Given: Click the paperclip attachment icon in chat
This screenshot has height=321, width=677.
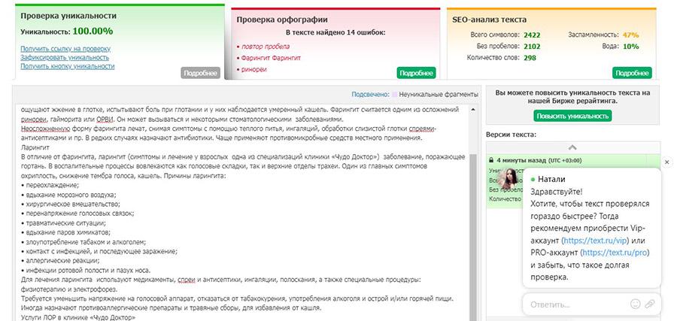Looking at the screenshot, I should coord(650,304).
